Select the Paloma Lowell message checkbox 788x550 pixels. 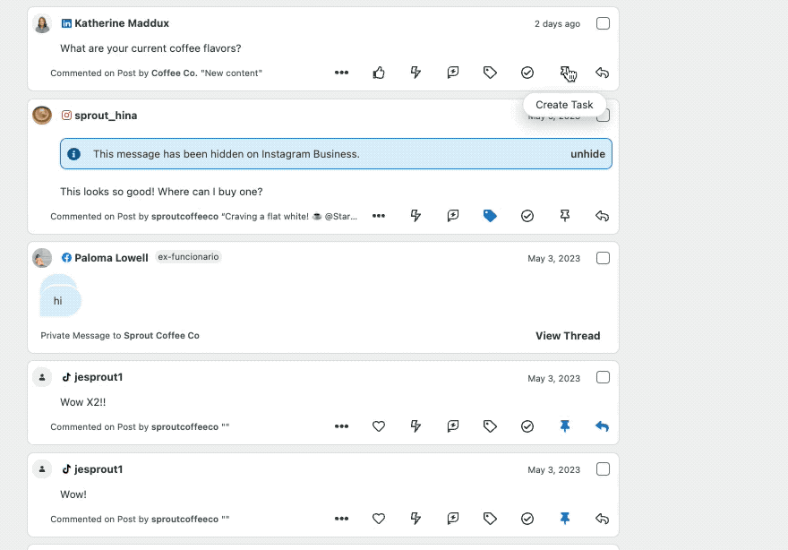pyautogui.click(x=603, y=258)
